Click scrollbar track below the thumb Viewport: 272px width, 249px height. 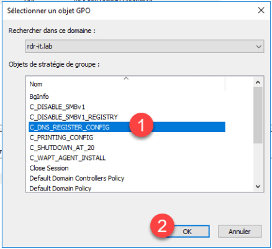tap(258, 162)
